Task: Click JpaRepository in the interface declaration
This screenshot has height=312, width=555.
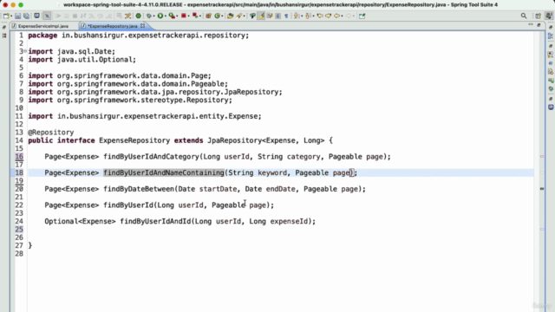Action: coord(234,140)
